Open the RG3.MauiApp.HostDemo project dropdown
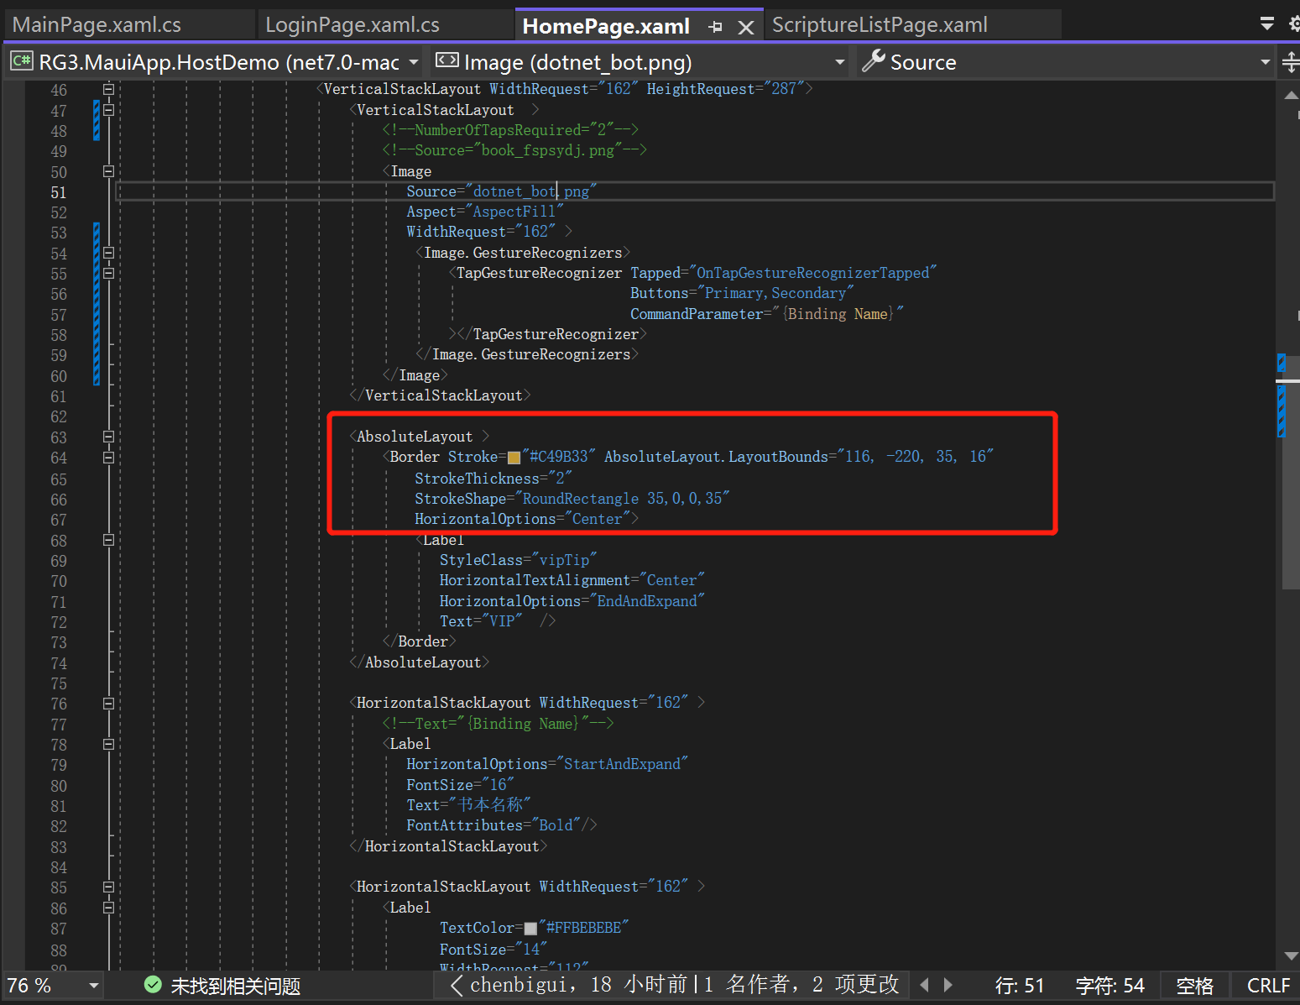Image resolution: width=1300 pixels, height=1005 pixels. pyautogui.click(x=216, y=62)
